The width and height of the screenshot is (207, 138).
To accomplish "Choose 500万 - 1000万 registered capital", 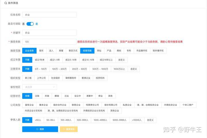I will point(100,69).
